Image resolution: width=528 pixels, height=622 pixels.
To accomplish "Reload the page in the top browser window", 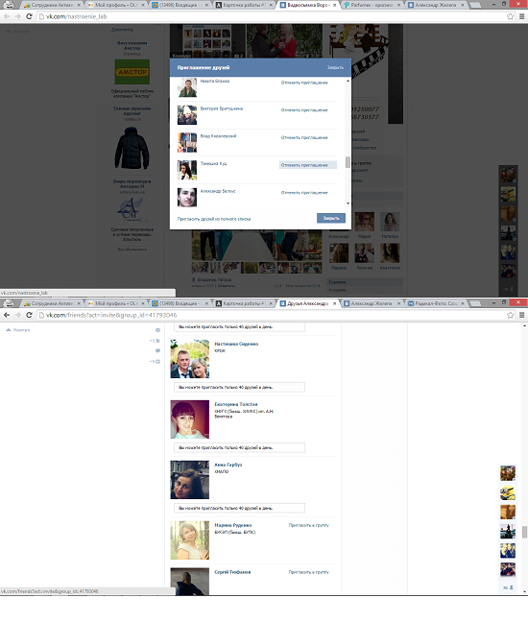I will tap(29, 16).
